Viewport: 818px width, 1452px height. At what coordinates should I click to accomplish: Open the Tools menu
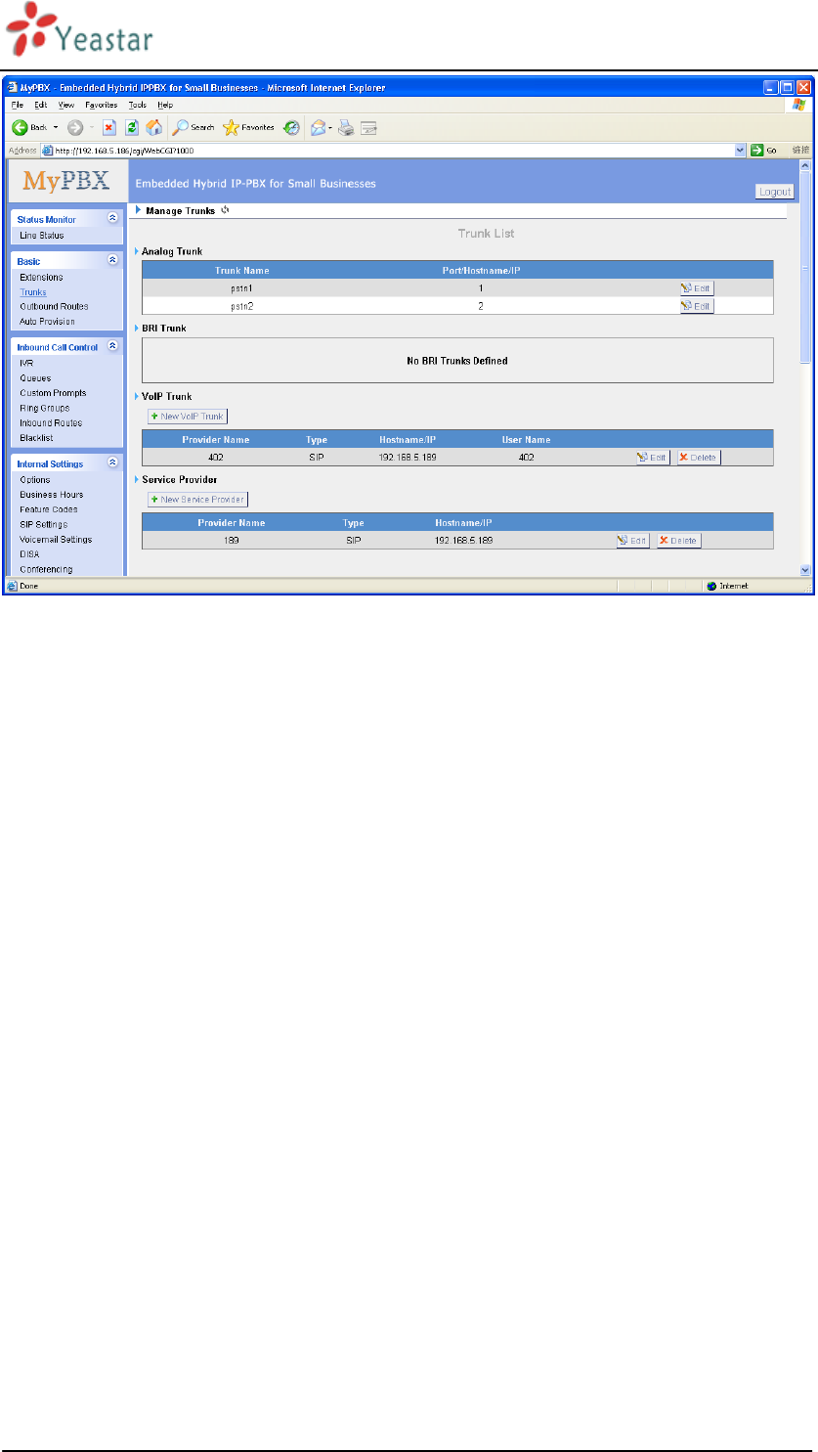138,105
